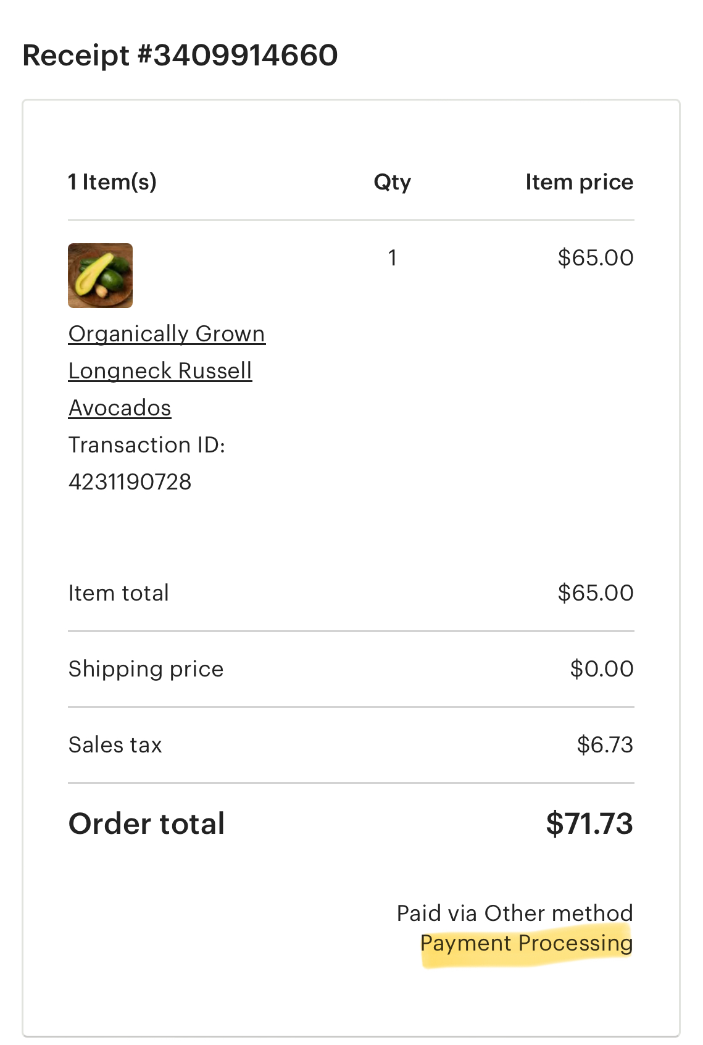Screen dimensions: 703x1045
Task: Click the $6.73 sales tax amount
Action: point(604,745)
